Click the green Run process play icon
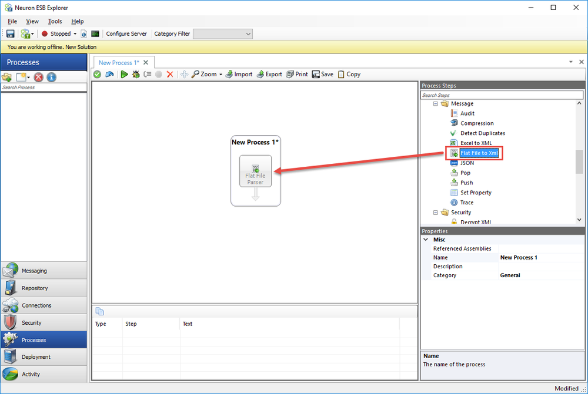This screenshot has width=588, height=394. (x=124, y=74)
